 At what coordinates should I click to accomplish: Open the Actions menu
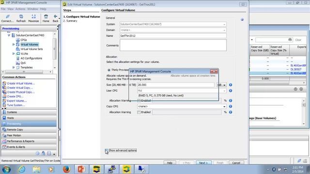click(x=20, y=9)
